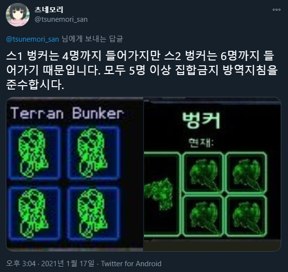
Task: Click the tweet body text about 벙커
Action: (x=142, y=70)
